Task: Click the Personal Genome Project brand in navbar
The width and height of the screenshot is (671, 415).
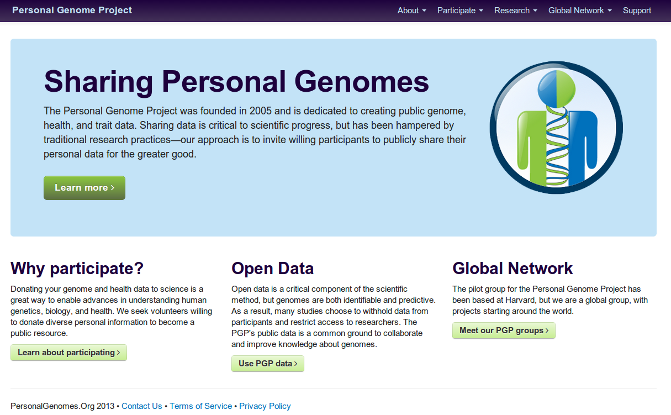Action: pyautogui.click(x=72, y=10)
